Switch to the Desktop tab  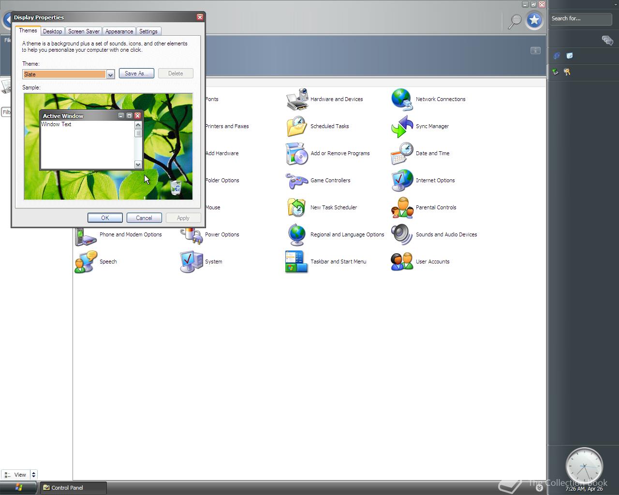(x=52, y=31)
